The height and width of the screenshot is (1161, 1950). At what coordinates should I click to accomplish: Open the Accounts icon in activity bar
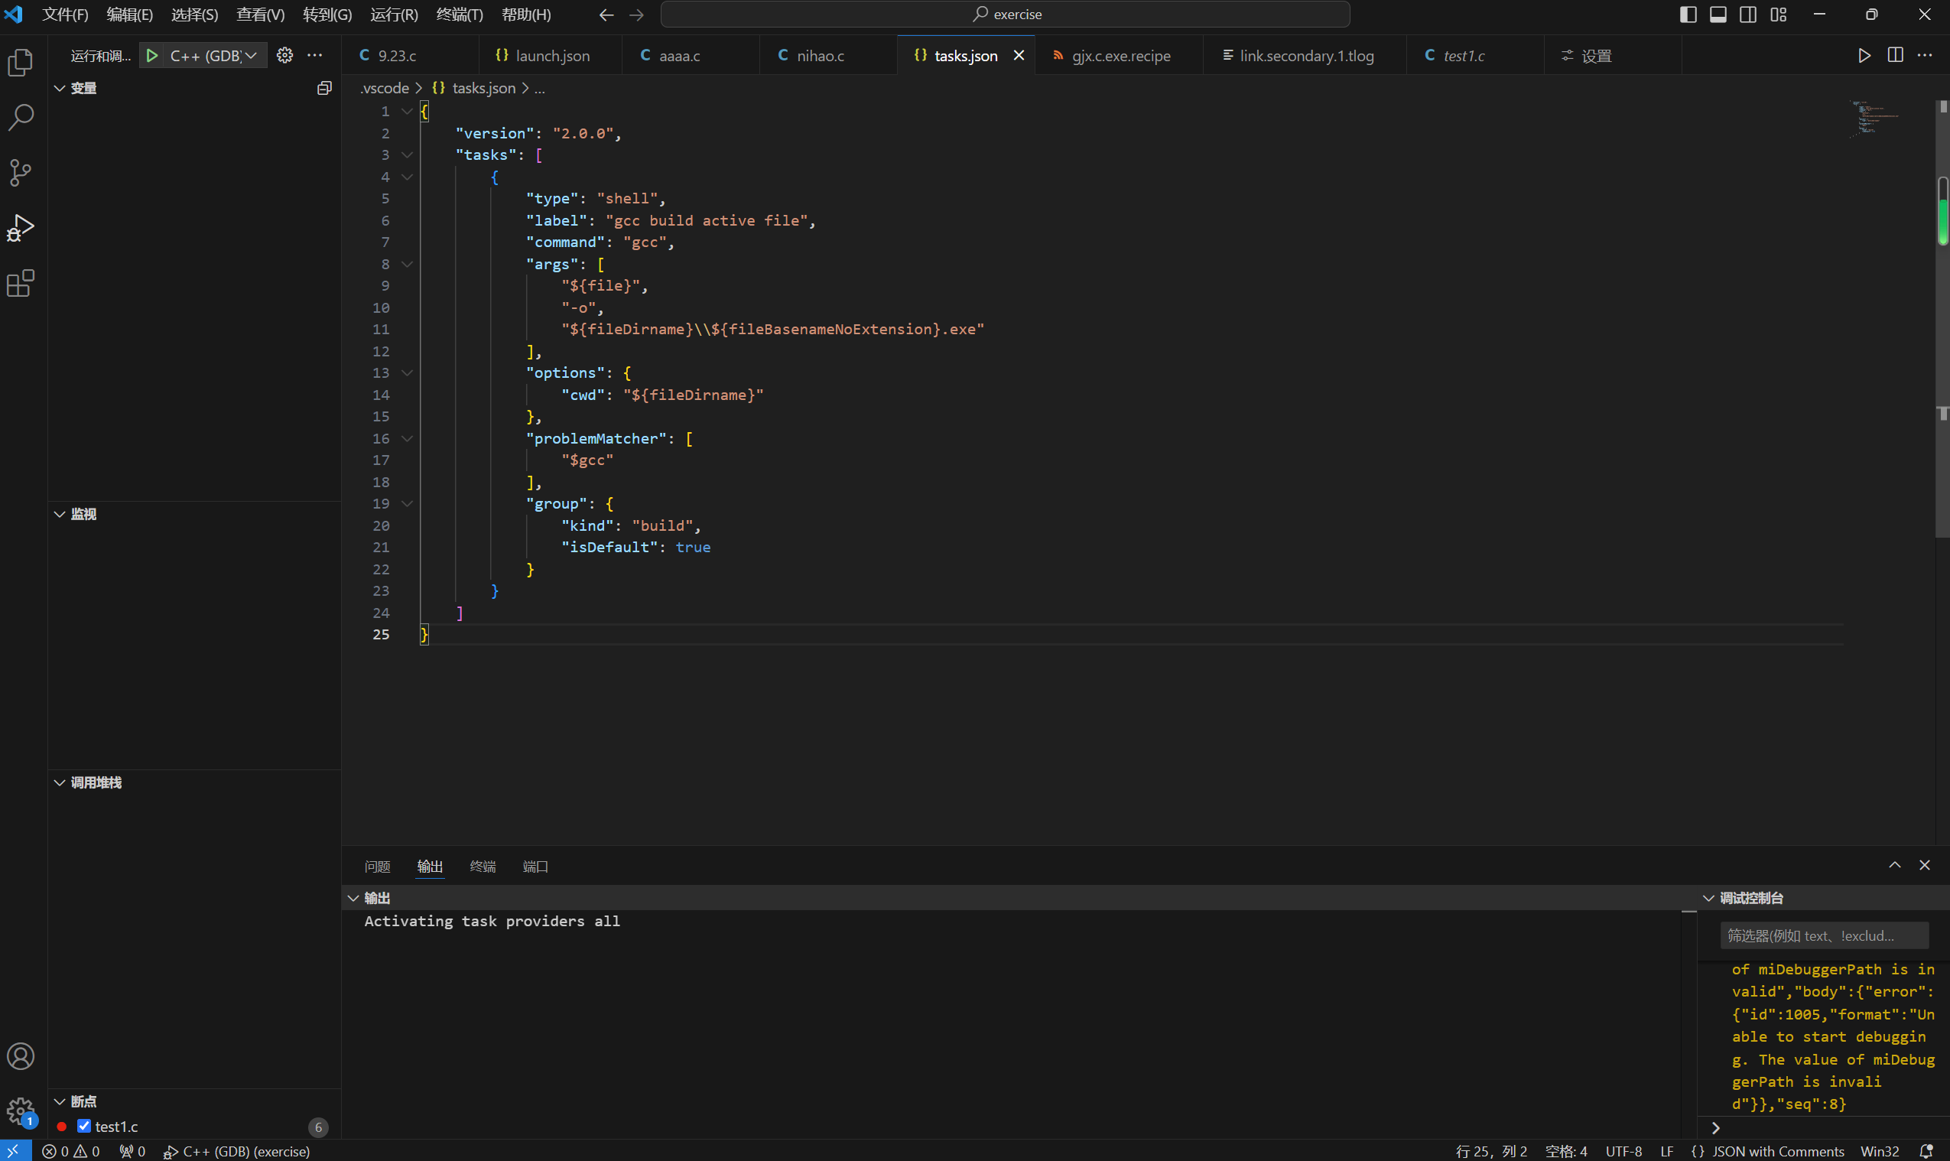21,1056
